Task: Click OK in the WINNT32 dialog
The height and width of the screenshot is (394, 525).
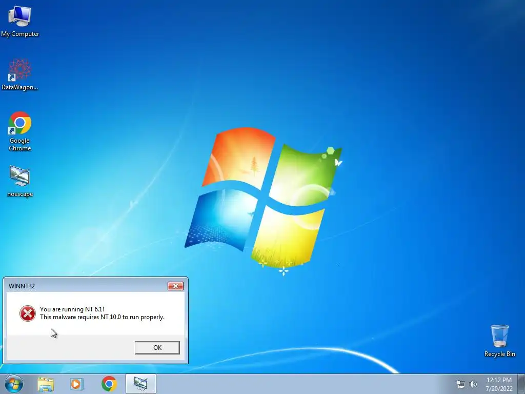Action: (157, 347)
